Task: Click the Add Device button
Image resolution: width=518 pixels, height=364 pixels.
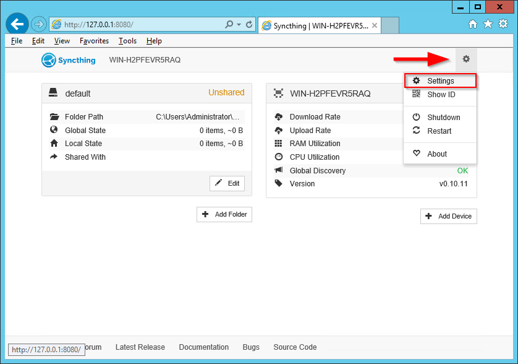Action: click(x=449, y=216)
